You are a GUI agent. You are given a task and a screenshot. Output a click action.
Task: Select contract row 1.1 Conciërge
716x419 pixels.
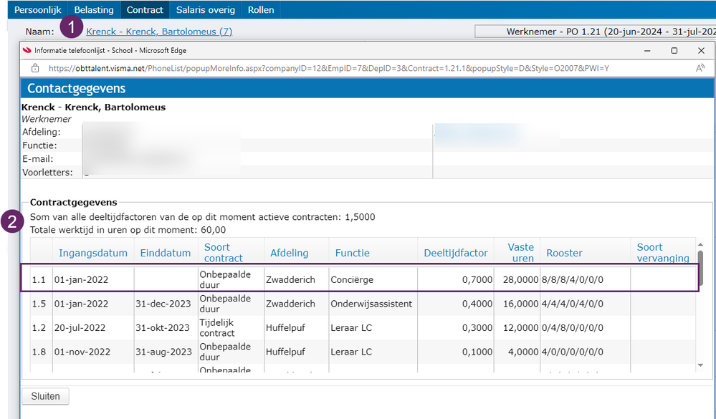360,278
